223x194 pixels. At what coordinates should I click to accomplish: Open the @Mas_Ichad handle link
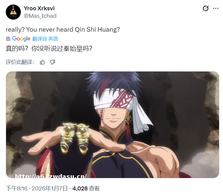tap(40, 16)
